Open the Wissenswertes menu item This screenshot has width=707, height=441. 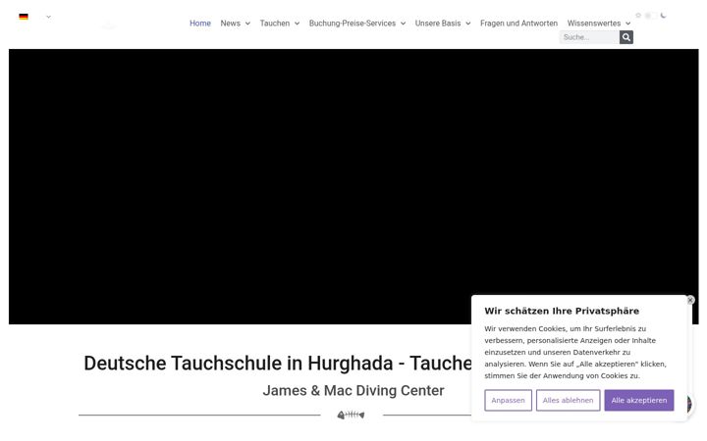click(x=594, y=24)
